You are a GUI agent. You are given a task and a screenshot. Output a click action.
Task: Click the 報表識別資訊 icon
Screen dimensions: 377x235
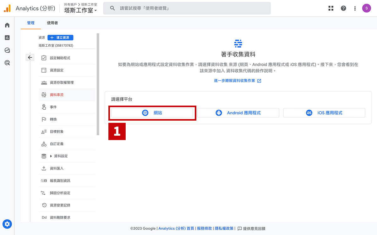click(44, 181)
